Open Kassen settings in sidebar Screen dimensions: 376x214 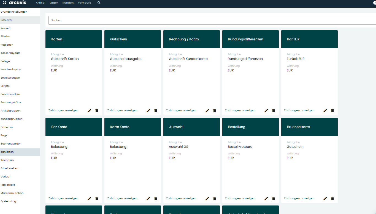[x=20, y=28]
